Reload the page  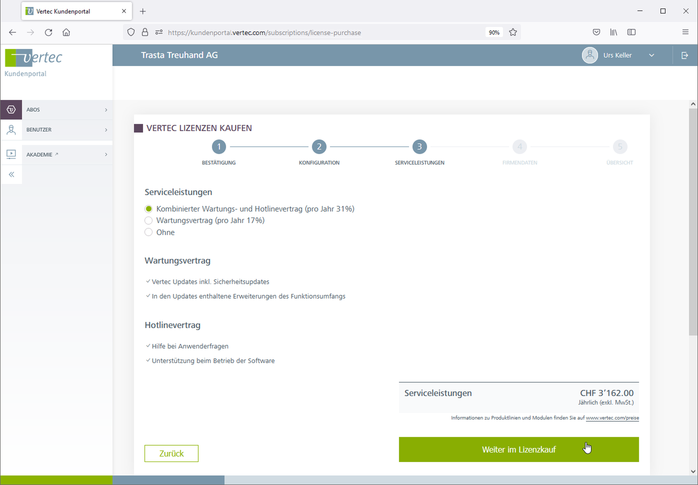(48, 32)
